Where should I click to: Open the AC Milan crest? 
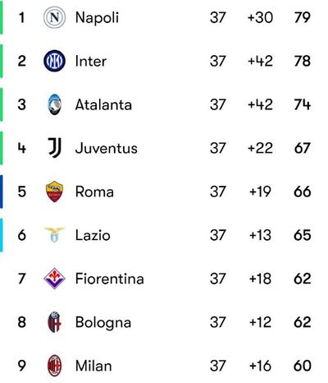coord(54,366)
